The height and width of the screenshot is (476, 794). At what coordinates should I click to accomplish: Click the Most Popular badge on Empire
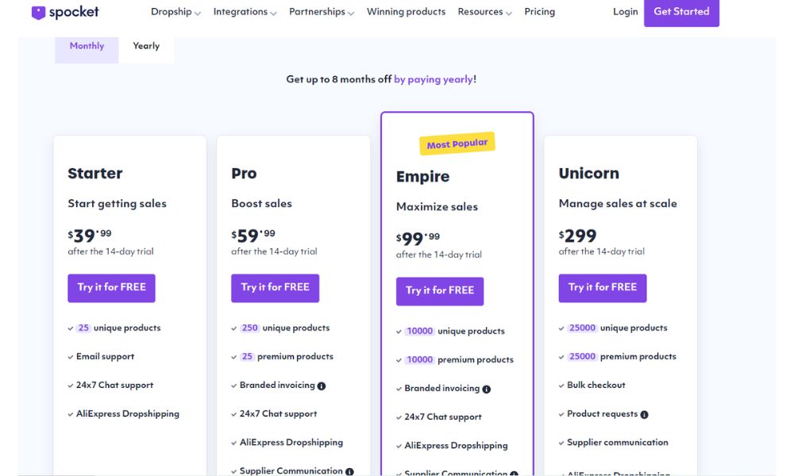click(457, 144)
